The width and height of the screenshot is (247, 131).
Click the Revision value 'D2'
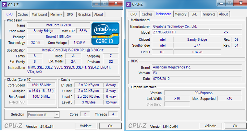tap(111, 61)
